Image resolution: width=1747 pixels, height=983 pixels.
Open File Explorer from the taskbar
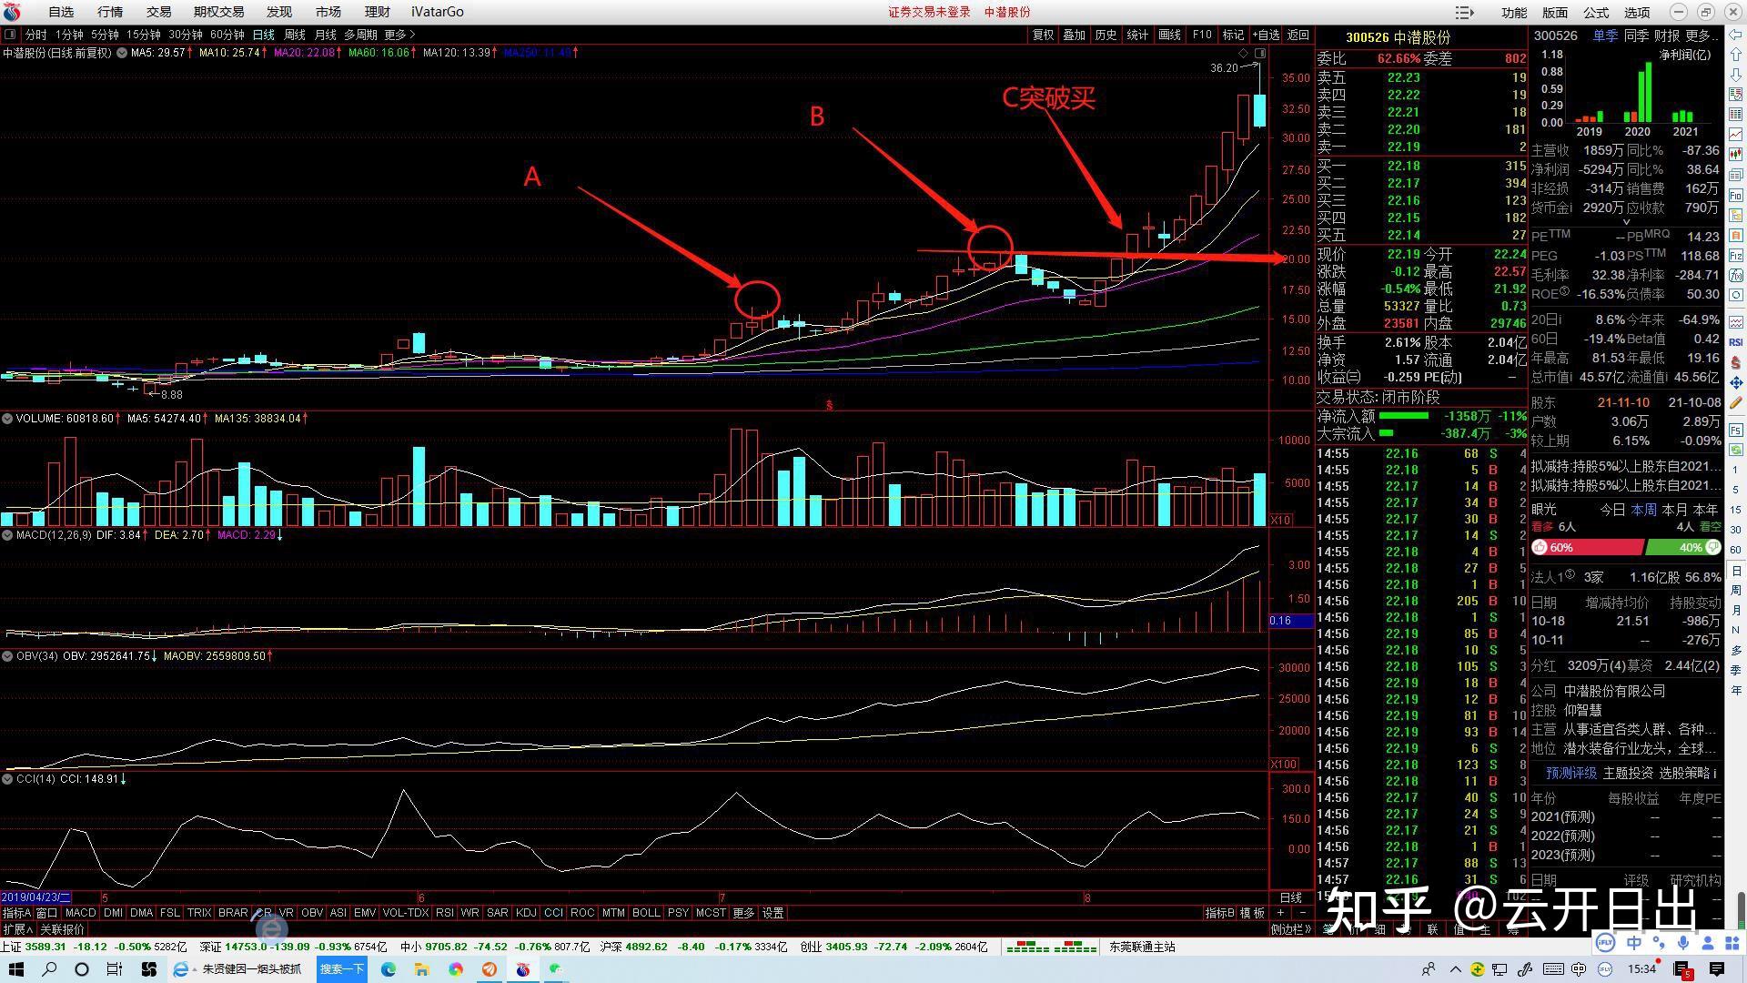421,969
